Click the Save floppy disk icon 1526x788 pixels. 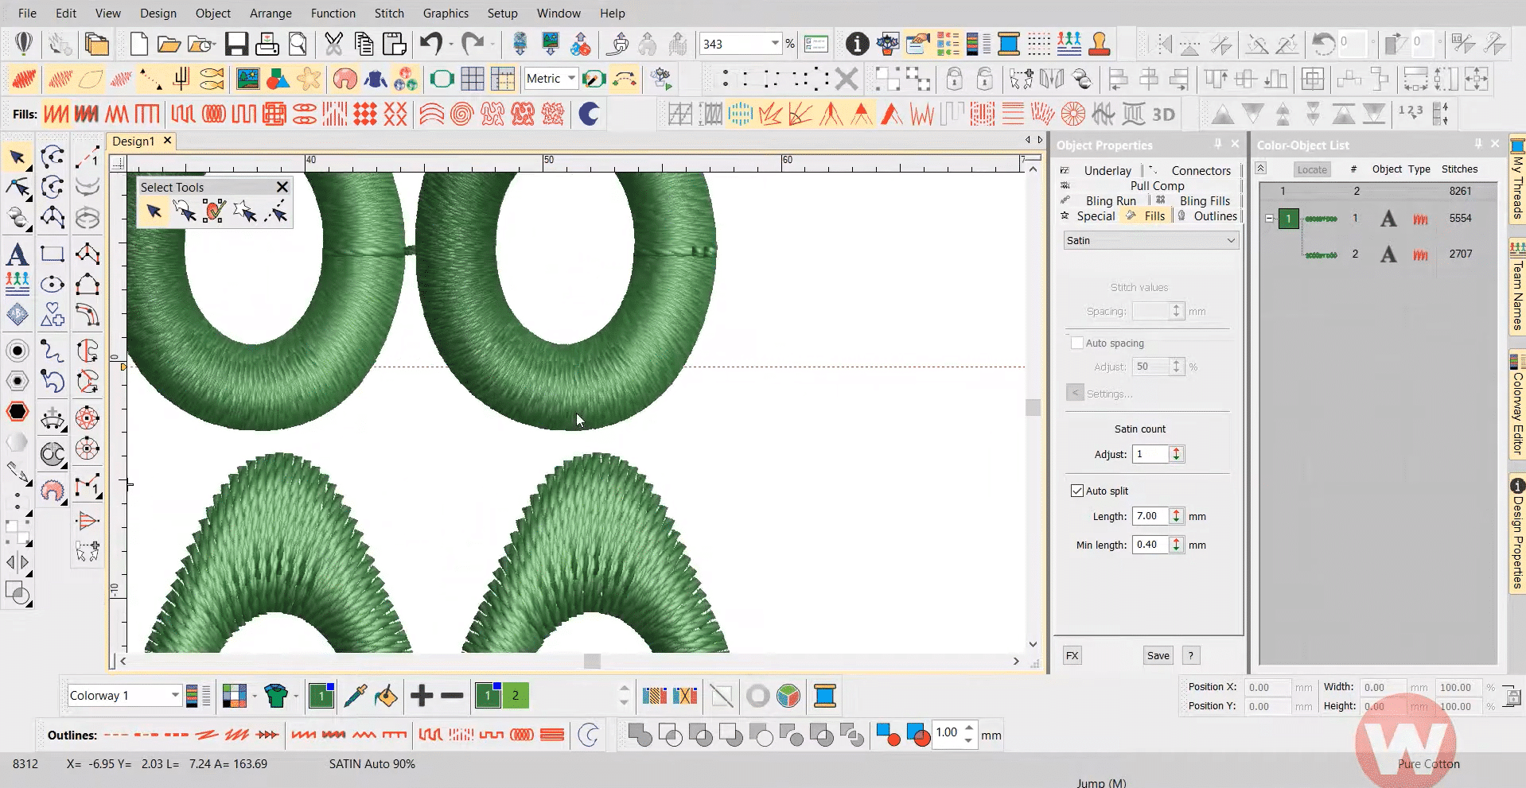pyautogui.click(x=236, y=44)
